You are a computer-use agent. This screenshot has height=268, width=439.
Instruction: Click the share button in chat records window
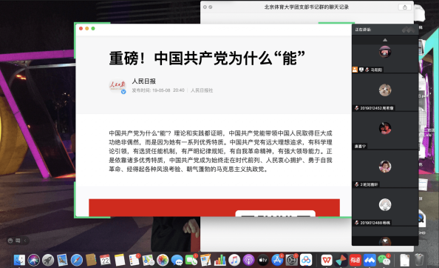tap(404, 7)
